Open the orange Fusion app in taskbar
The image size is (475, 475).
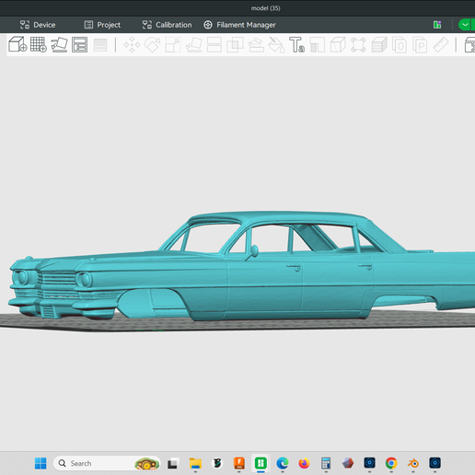coord(239,463)
